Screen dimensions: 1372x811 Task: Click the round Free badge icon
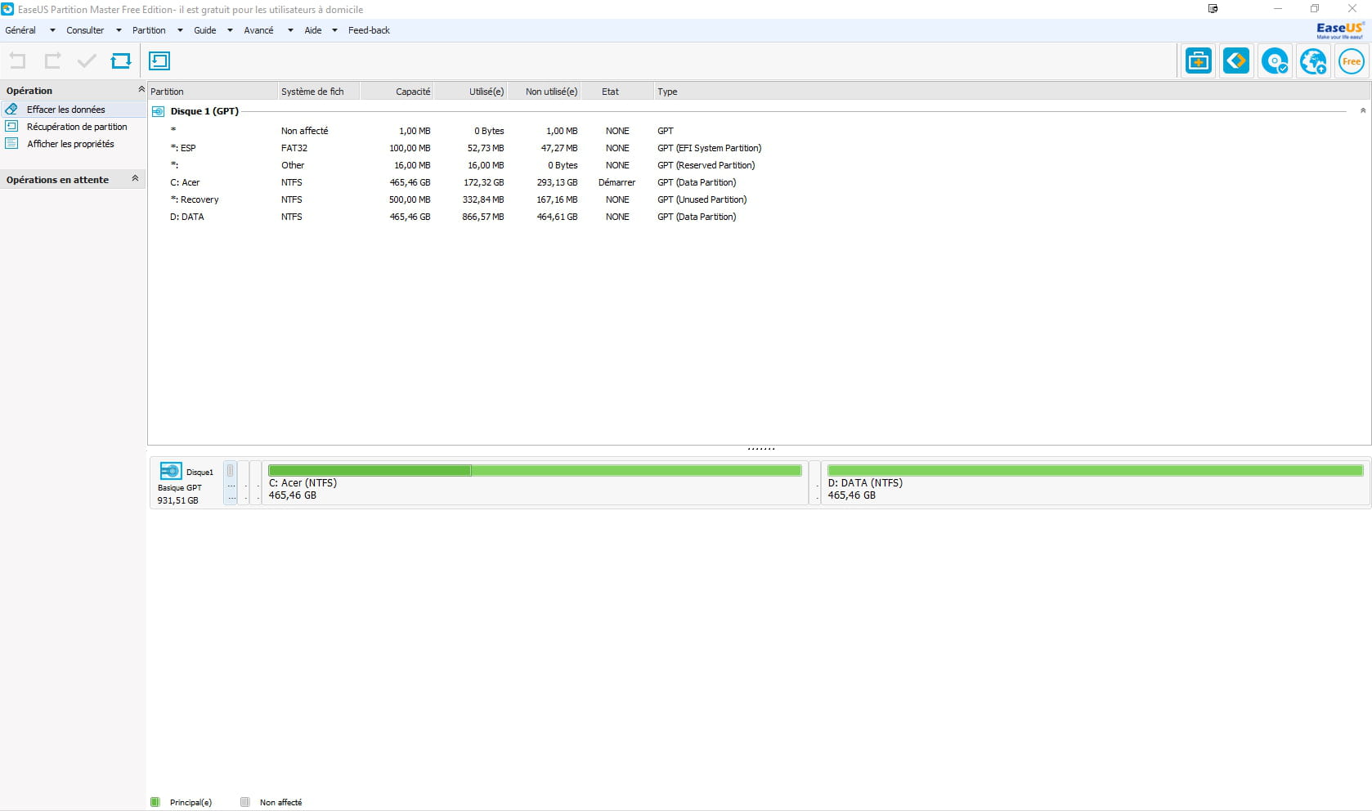pos(1351,61)
